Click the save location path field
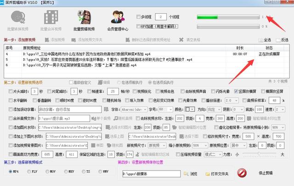This screenshot has height=186, width=294. point(152,174)
